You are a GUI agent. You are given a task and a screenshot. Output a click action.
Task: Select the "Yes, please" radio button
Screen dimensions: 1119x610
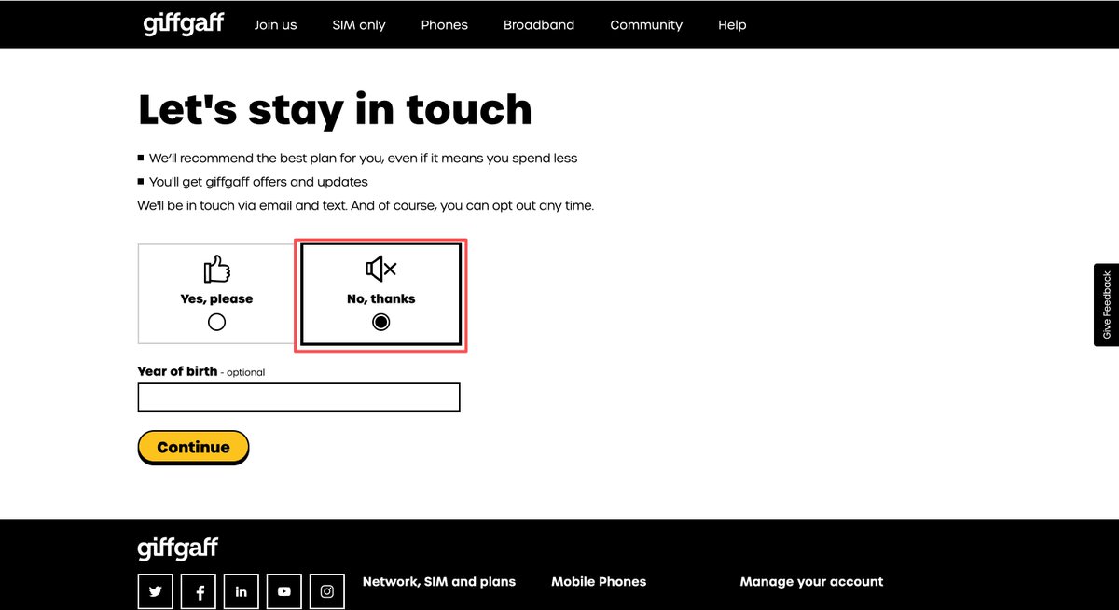click(x=216, y=323)
